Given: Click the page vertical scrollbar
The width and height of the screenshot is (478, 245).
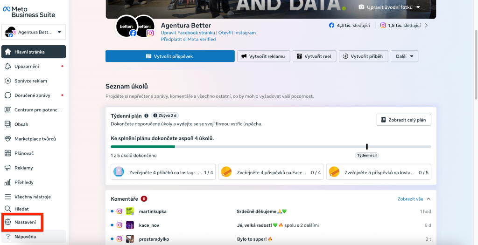Looking at the screenshot, I should pyautogui.click(x=476, y=64).
